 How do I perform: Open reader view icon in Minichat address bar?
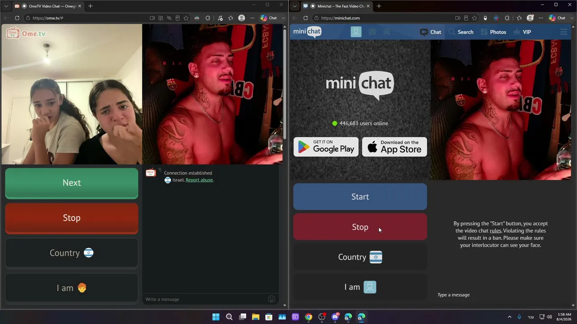tap(466, 18)
